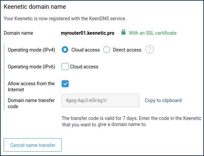Click the Direct access label text

[x=127, y=50]
